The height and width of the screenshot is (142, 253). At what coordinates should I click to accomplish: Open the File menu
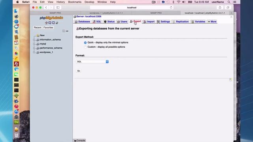pyautogui.click(x=35, y=2)
